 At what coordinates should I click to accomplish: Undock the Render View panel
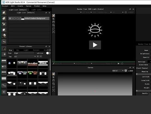[130, 9]
